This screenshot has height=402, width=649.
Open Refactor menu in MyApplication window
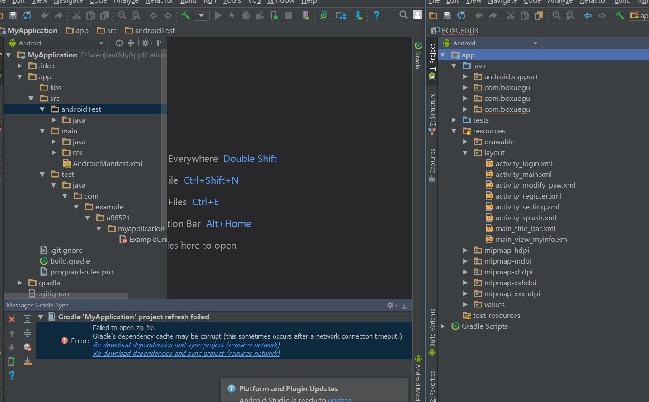pos(159,2)
